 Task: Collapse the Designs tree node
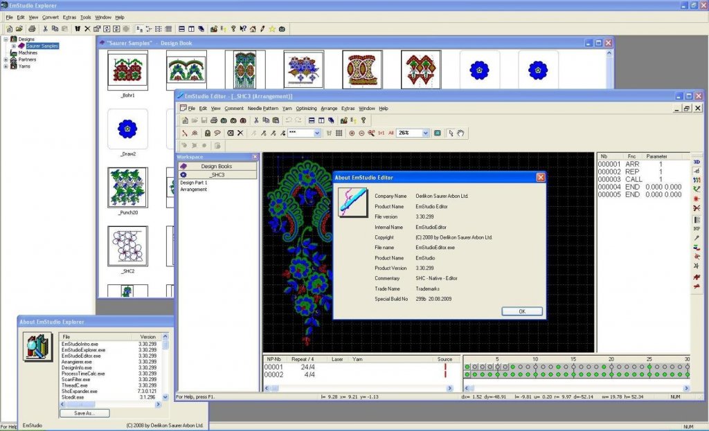[6, 39]
